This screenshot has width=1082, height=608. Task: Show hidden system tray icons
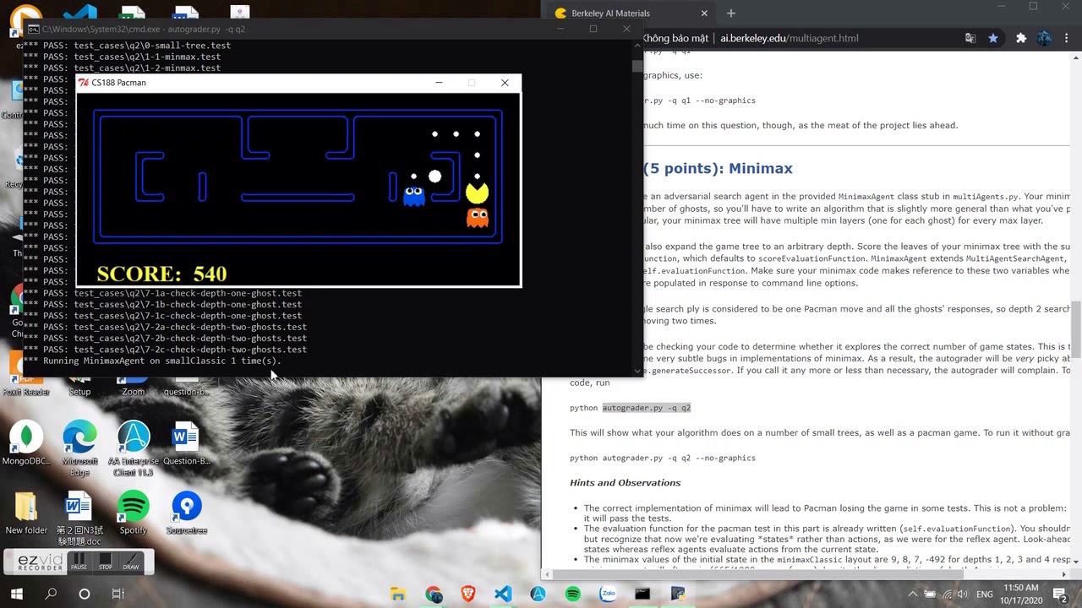[x=912, y=594]
